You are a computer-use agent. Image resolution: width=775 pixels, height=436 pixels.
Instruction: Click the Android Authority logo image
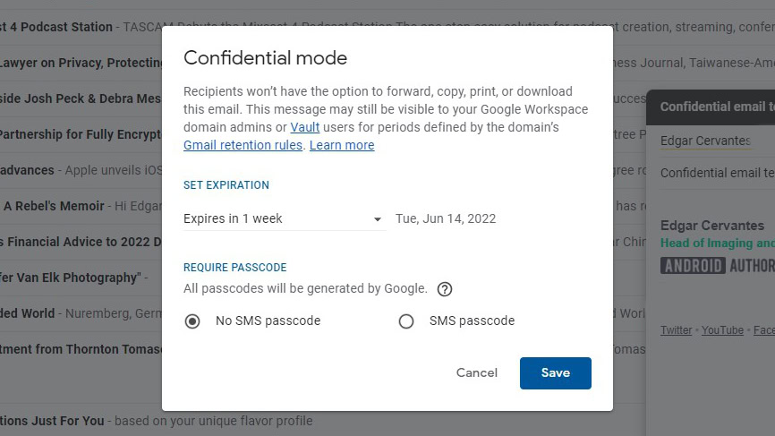(717, 265)
